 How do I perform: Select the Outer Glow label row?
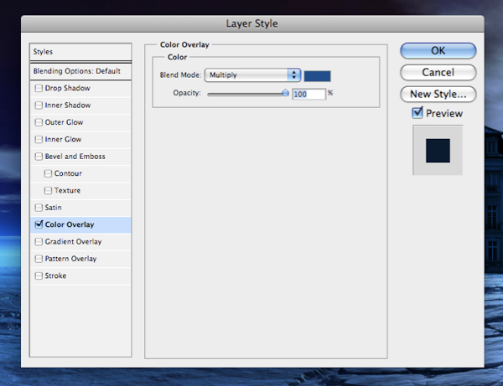tap(80, 122)
